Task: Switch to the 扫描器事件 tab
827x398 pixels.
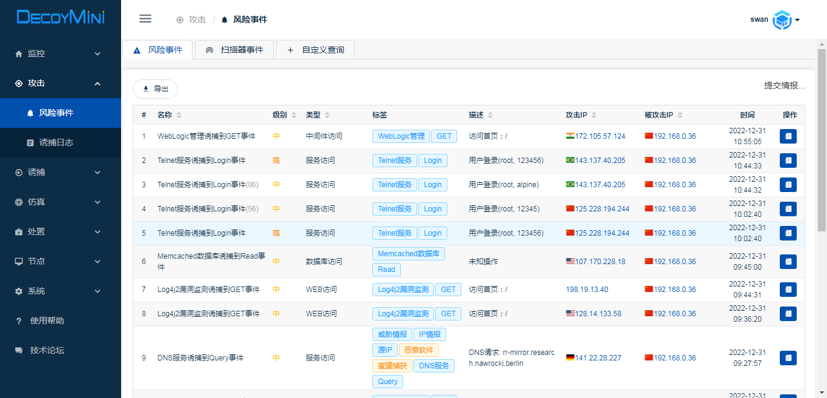Action: click(x=234, y=50)
